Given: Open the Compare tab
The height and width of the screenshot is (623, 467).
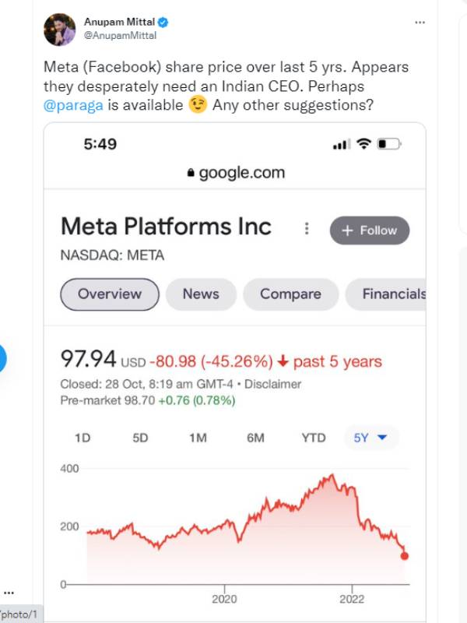Looking at the screenshot, I should (290, 294).
